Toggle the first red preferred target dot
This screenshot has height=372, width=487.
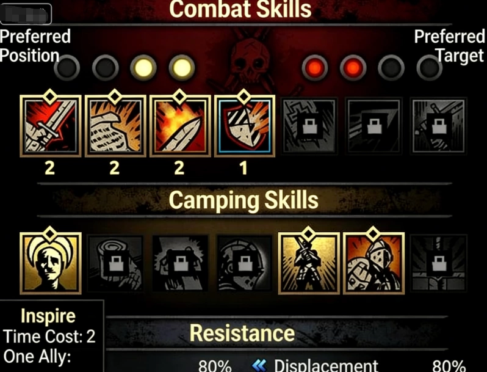(x=315, y=67)
